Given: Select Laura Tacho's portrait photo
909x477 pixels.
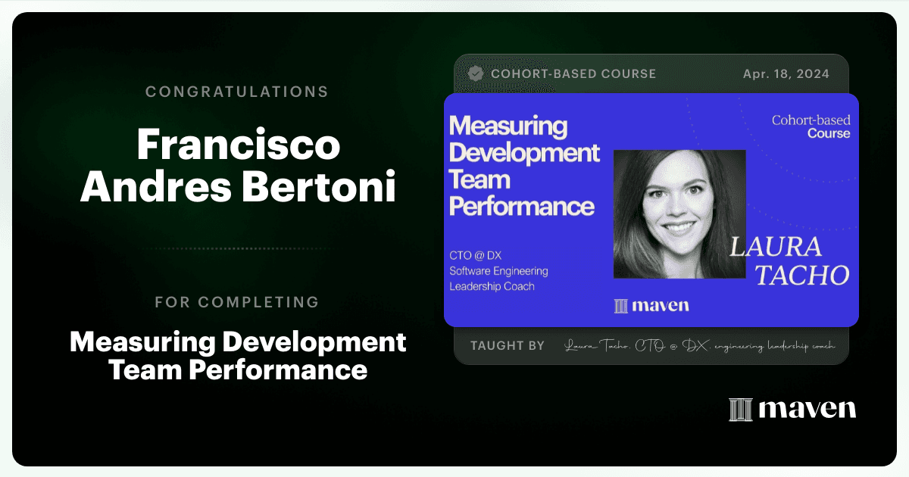Looking at the screenshot, I should [679, 214].
